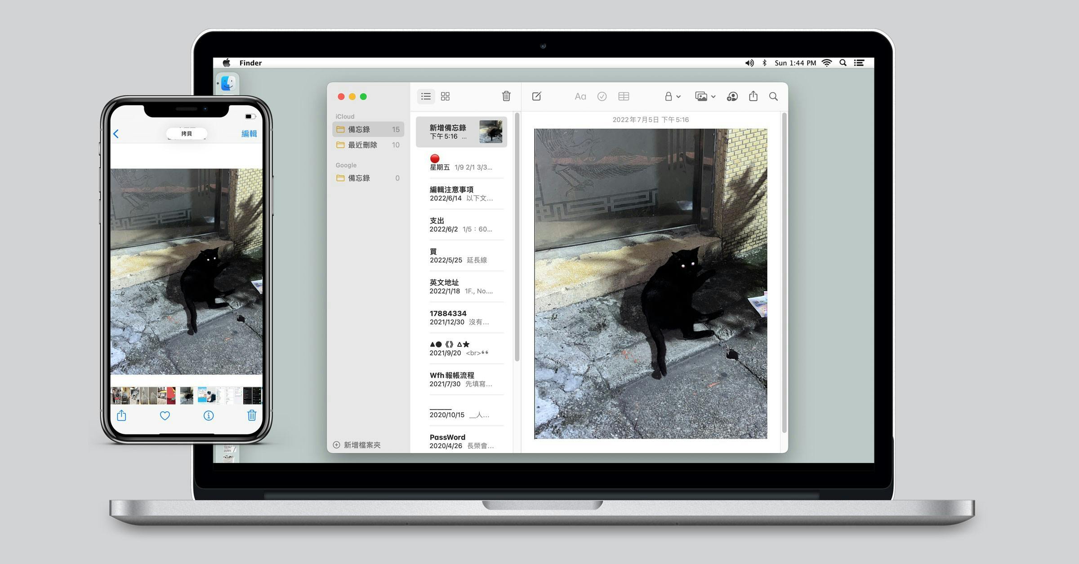Tap the heart favorite icon on iPhone
The width and height of the screenshot is (1079, 564).
165,416
